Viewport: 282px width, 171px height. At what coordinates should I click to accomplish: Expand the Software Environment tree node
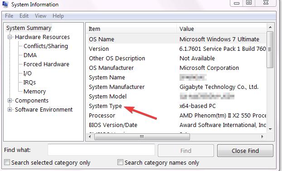point(10,109)
